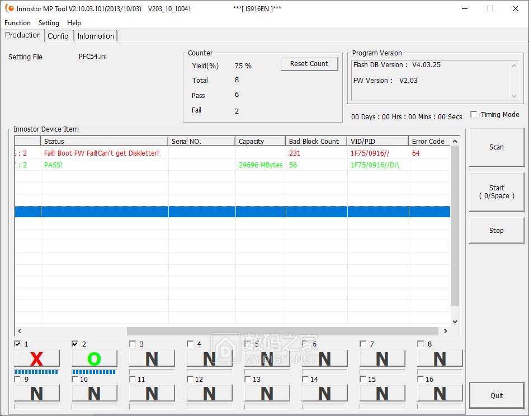Switch to the Information tab
The image size is (529, 416).
(96, 36)
